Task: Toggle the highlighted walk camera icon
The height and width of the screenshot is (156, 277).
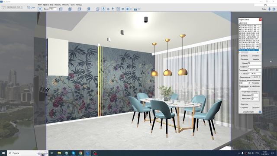Action: [103, 9]
